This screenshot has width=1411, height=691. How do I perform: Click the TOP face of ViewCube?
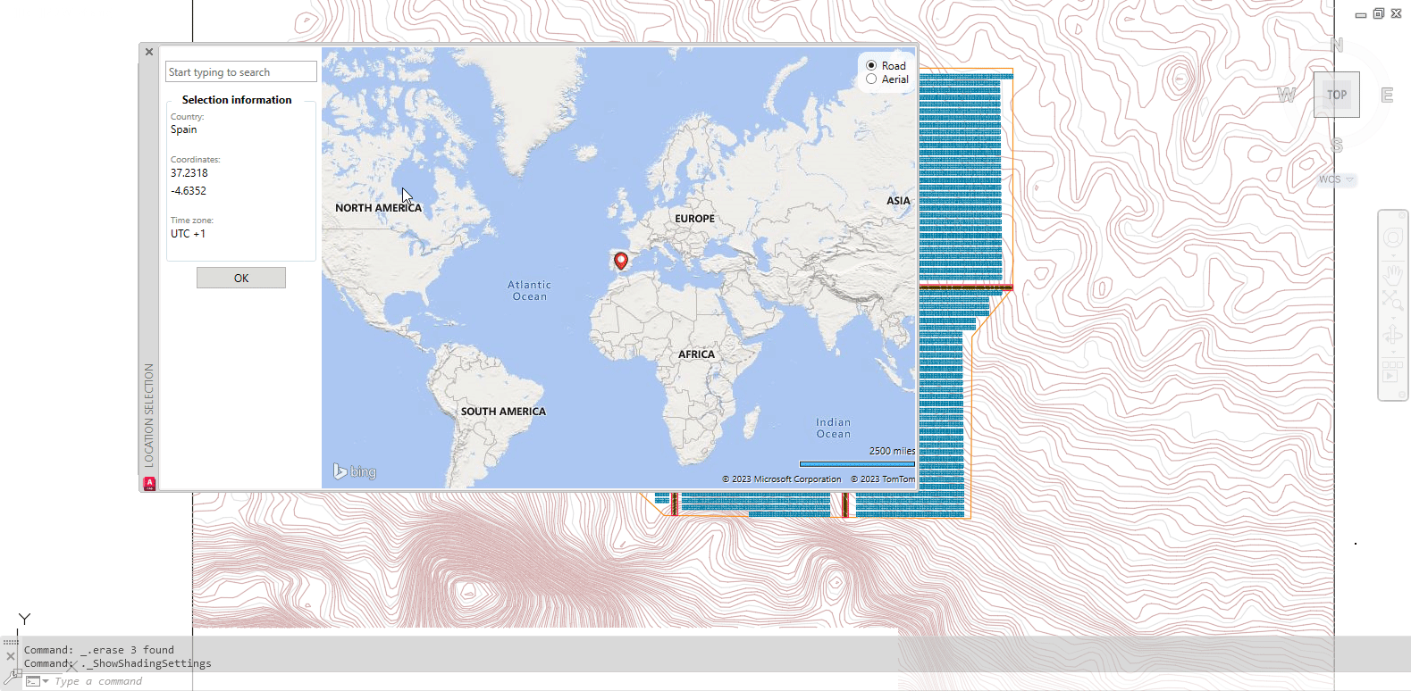click(x=1336, y=95)
